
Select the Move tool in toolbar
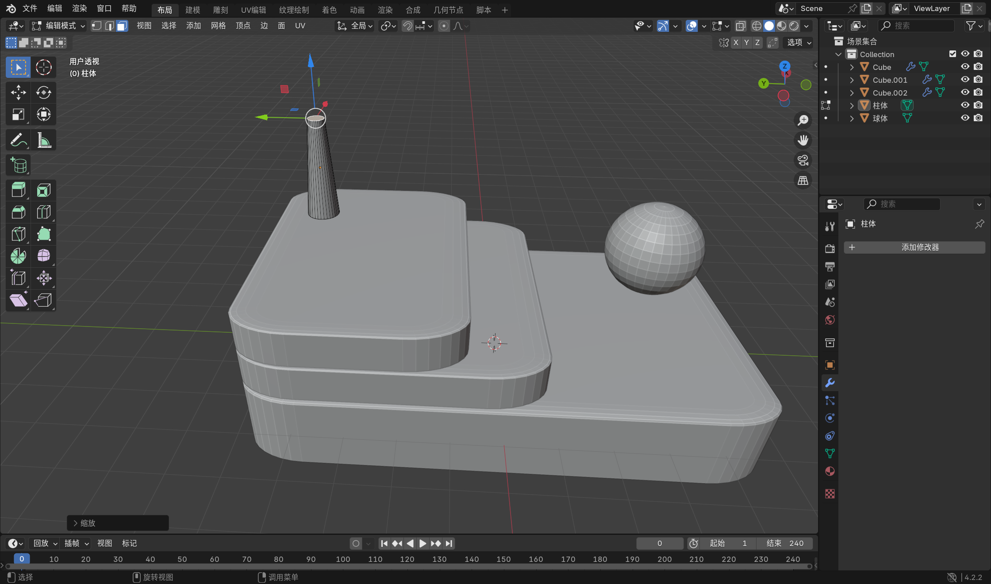click(18, 92)
